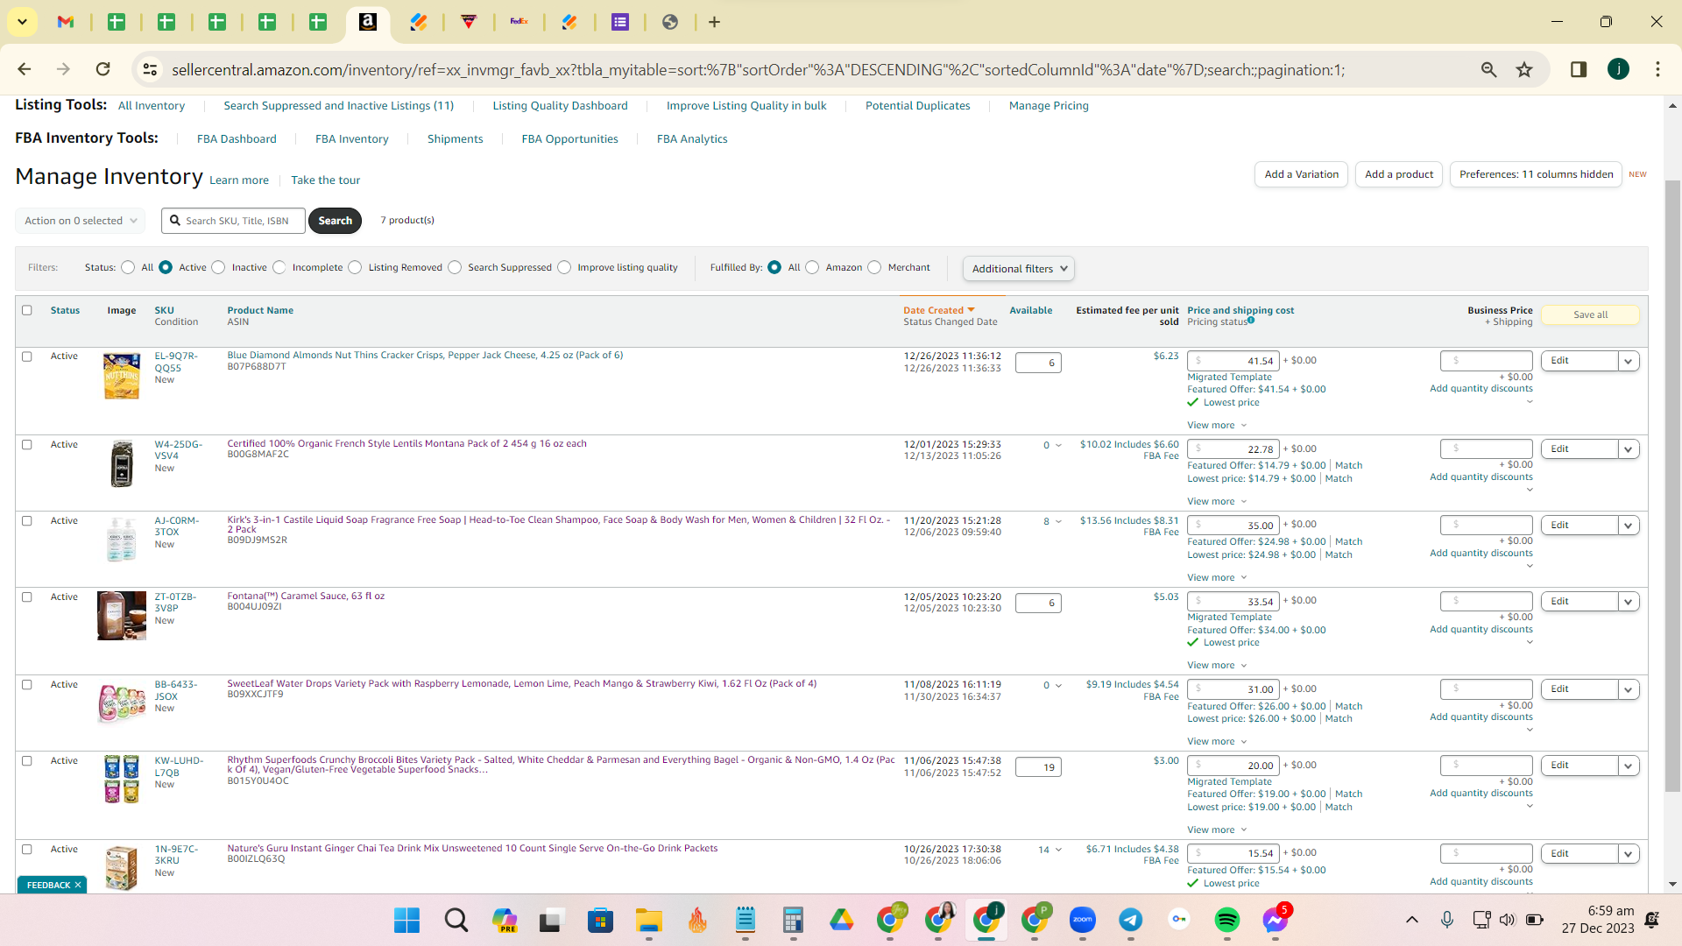
Task: Check the Fontana Caramel Sauce row
Action: click(27, 597)
